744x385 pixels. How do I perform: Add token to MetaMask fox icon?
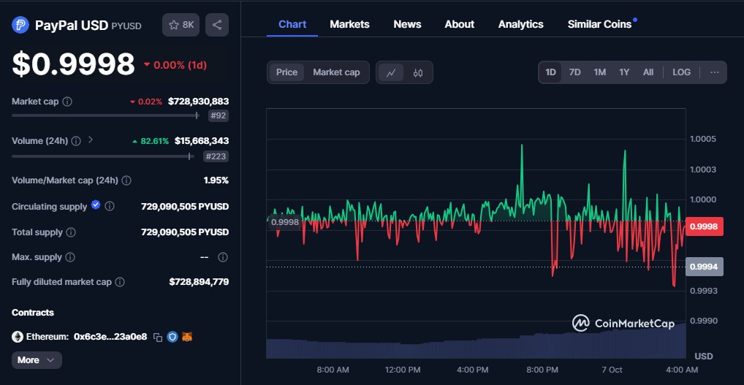(187, 337)
